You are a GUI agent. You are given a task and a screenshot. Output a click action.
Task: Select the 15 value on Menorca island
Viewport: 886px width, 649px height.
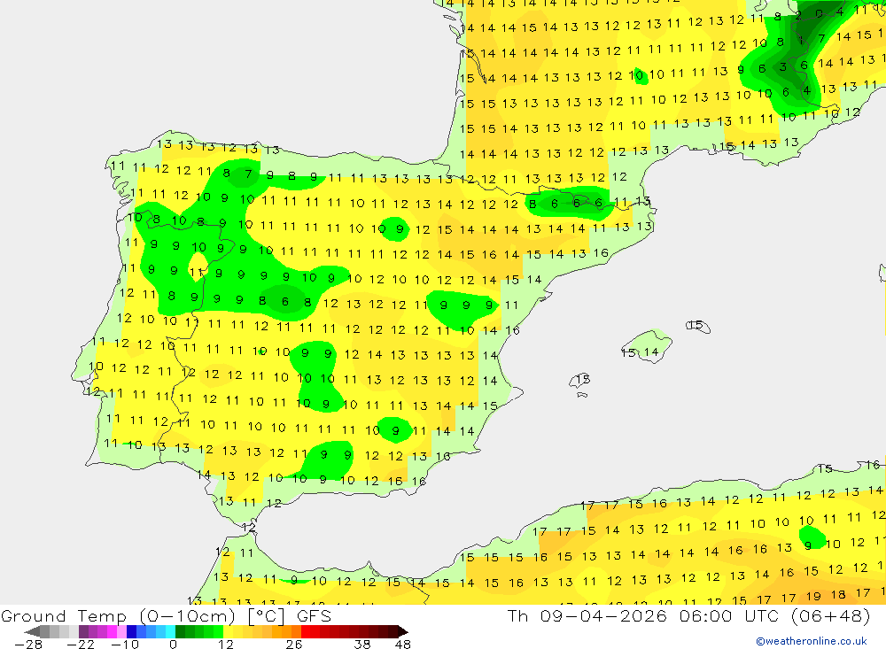click(x=696, y=325)
